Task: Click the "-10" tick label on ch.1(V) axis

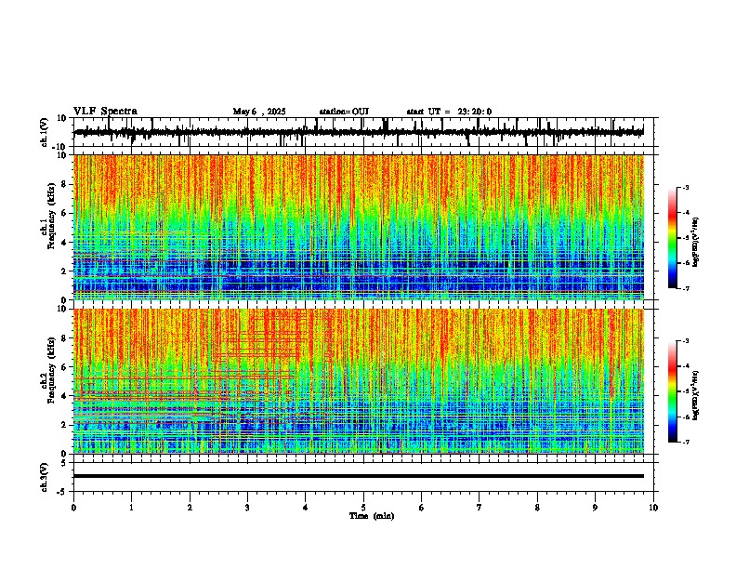Action: click(x=60, y=147)
